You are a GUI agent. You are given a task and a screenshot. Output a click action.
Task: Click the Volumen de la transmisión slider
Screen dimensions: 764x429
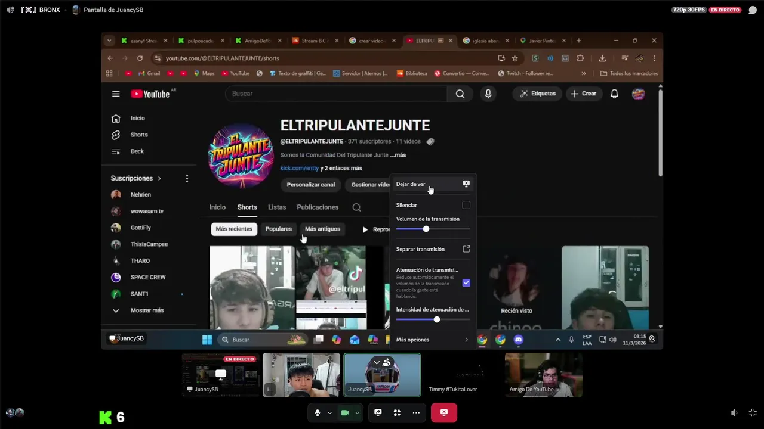433,229
